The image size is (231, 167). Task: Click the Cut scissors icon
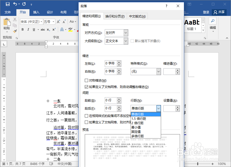(x=15, y=19)
